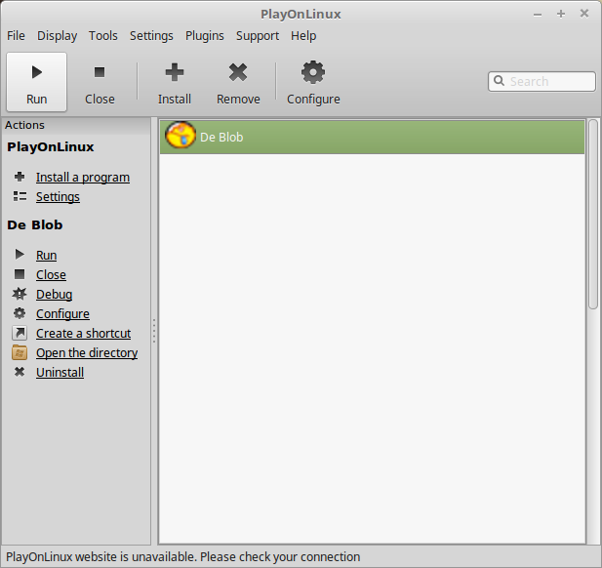The image size is (602, 568).
Task: Click the X icon beside Uninstall
Action: (x=20, y=372)
